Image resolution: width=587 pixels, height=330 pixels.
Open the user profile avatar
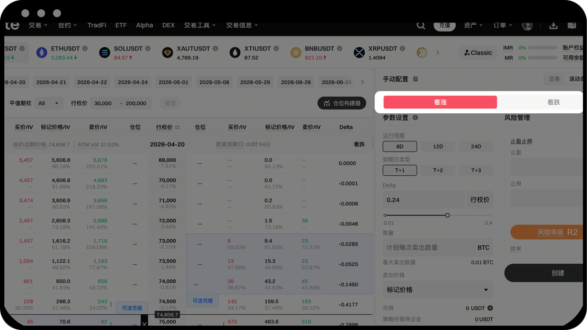click(x=527, y=25)
